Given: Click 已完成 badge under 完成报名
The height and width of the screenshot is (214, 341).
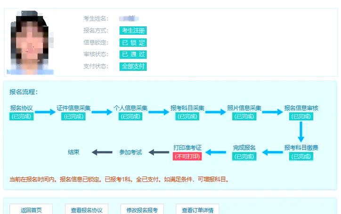Looking at the screenshot, I should point(244,156).
